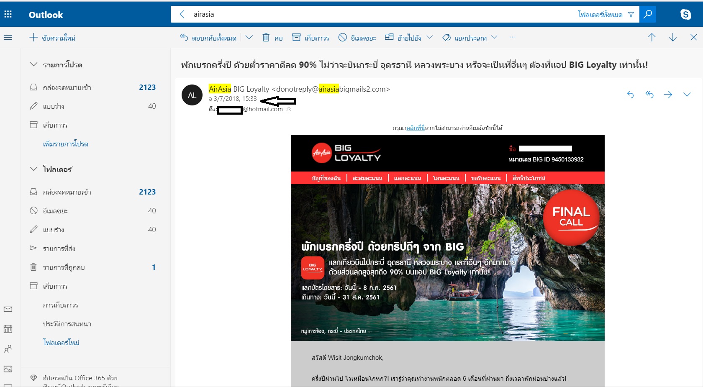Switch to Mail view in left rail
This screenshot has height=387, width=703.
(8, 309)
